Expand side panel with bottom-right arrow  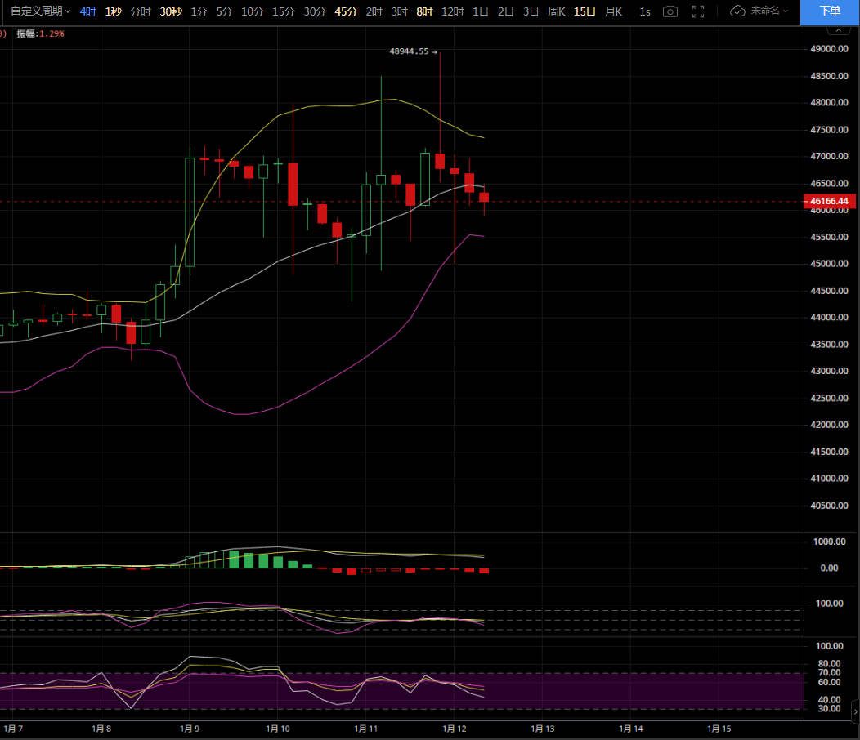(x=855, y=711)
